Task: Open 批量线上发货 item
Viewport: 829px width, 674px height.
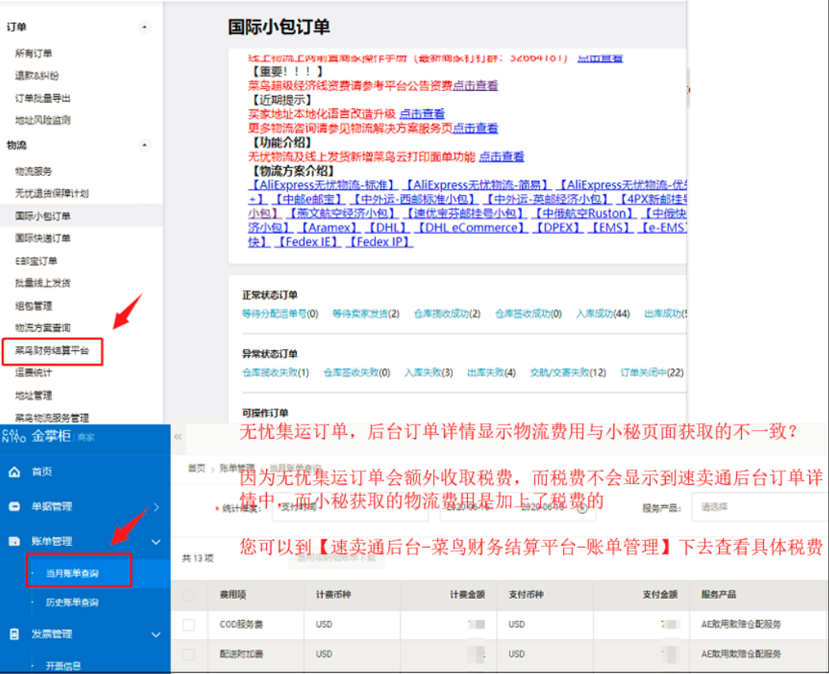Action: coord(43,283)
